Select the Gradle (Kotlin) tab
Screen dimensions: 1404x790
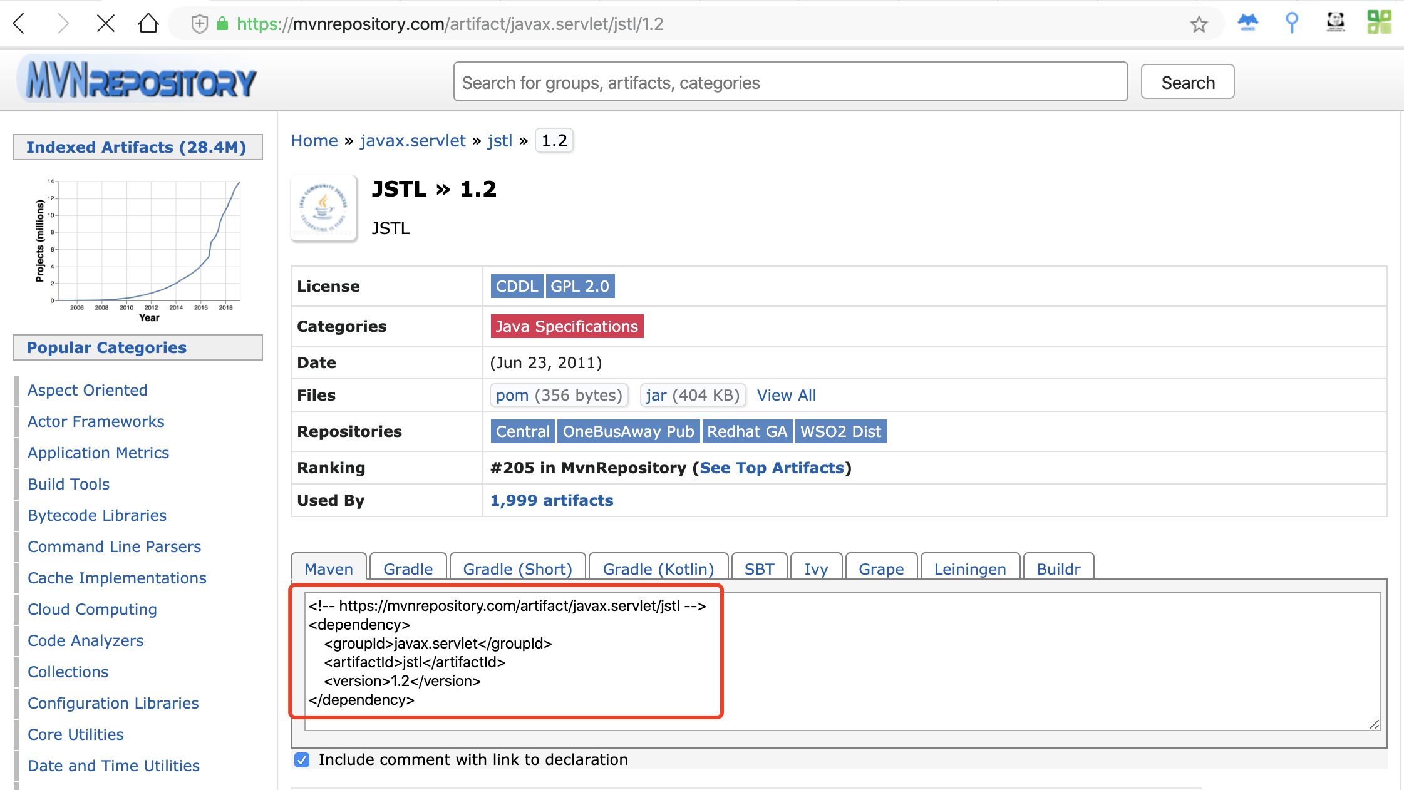[658, 568]
